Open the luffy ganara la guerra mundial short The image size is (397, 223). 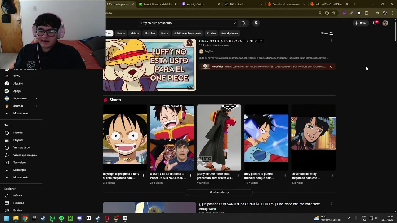pos(266,138)
